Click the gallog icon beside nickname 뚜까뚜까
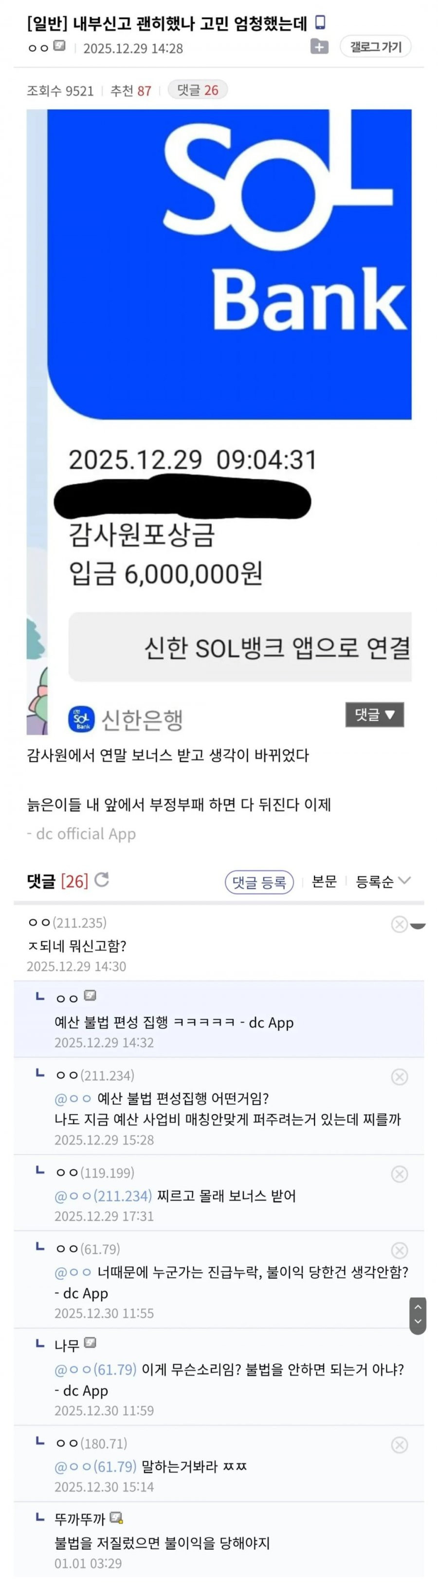438x1591 pixels. [x=116, y=1517]
